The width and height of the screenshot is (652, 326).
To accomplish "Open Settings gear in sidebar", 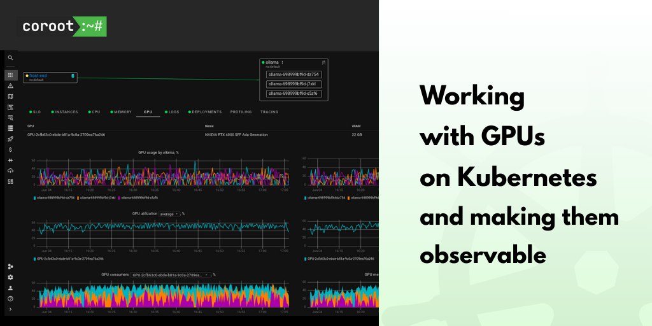I will point(10,278).
